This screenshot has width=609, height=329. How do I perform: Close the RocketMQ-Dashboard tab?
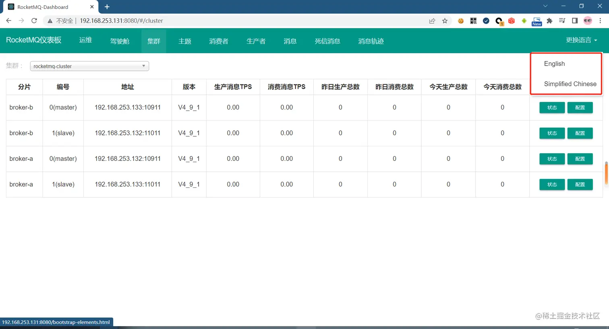pos(92,7)
